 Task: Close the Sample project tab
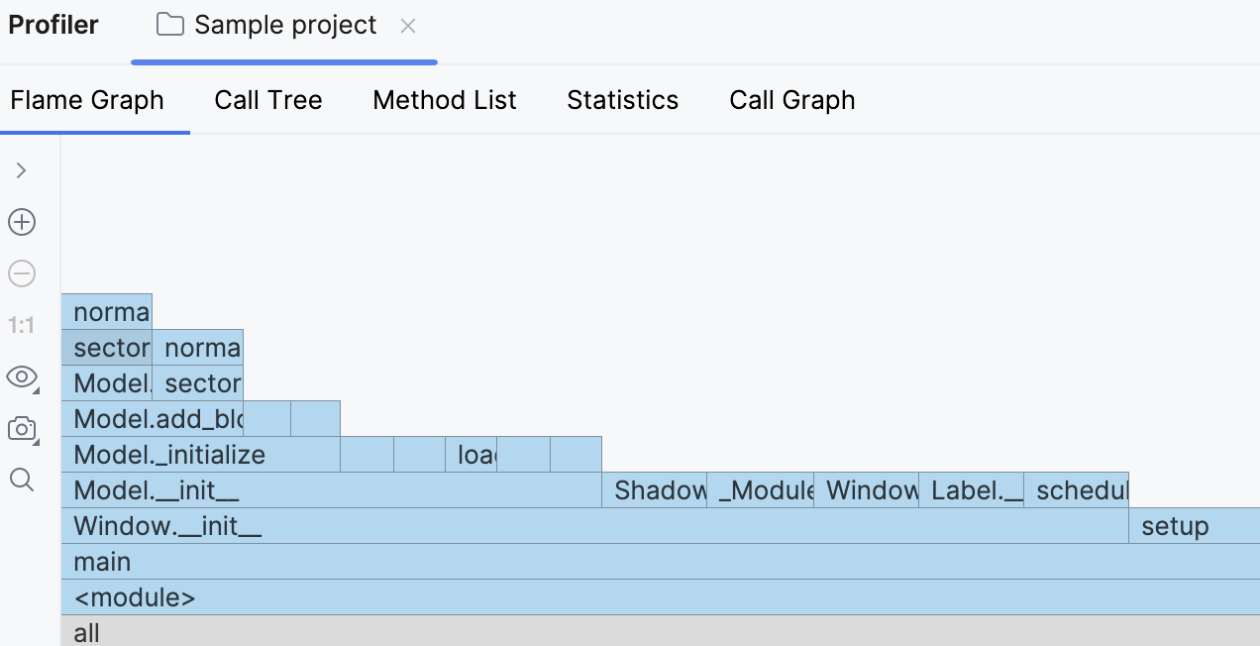(407, 26)
